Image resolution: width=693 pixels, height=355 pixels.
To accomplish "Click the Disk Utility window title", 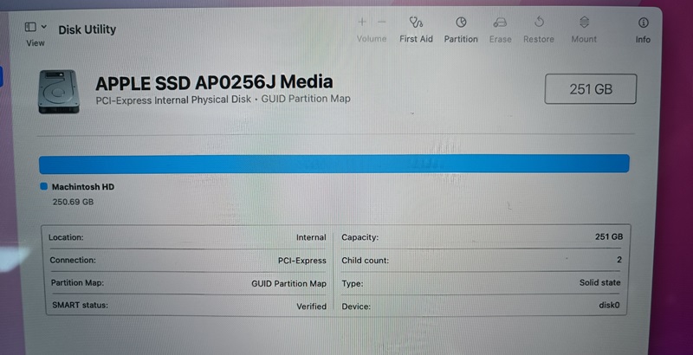I will coord(87,29).
